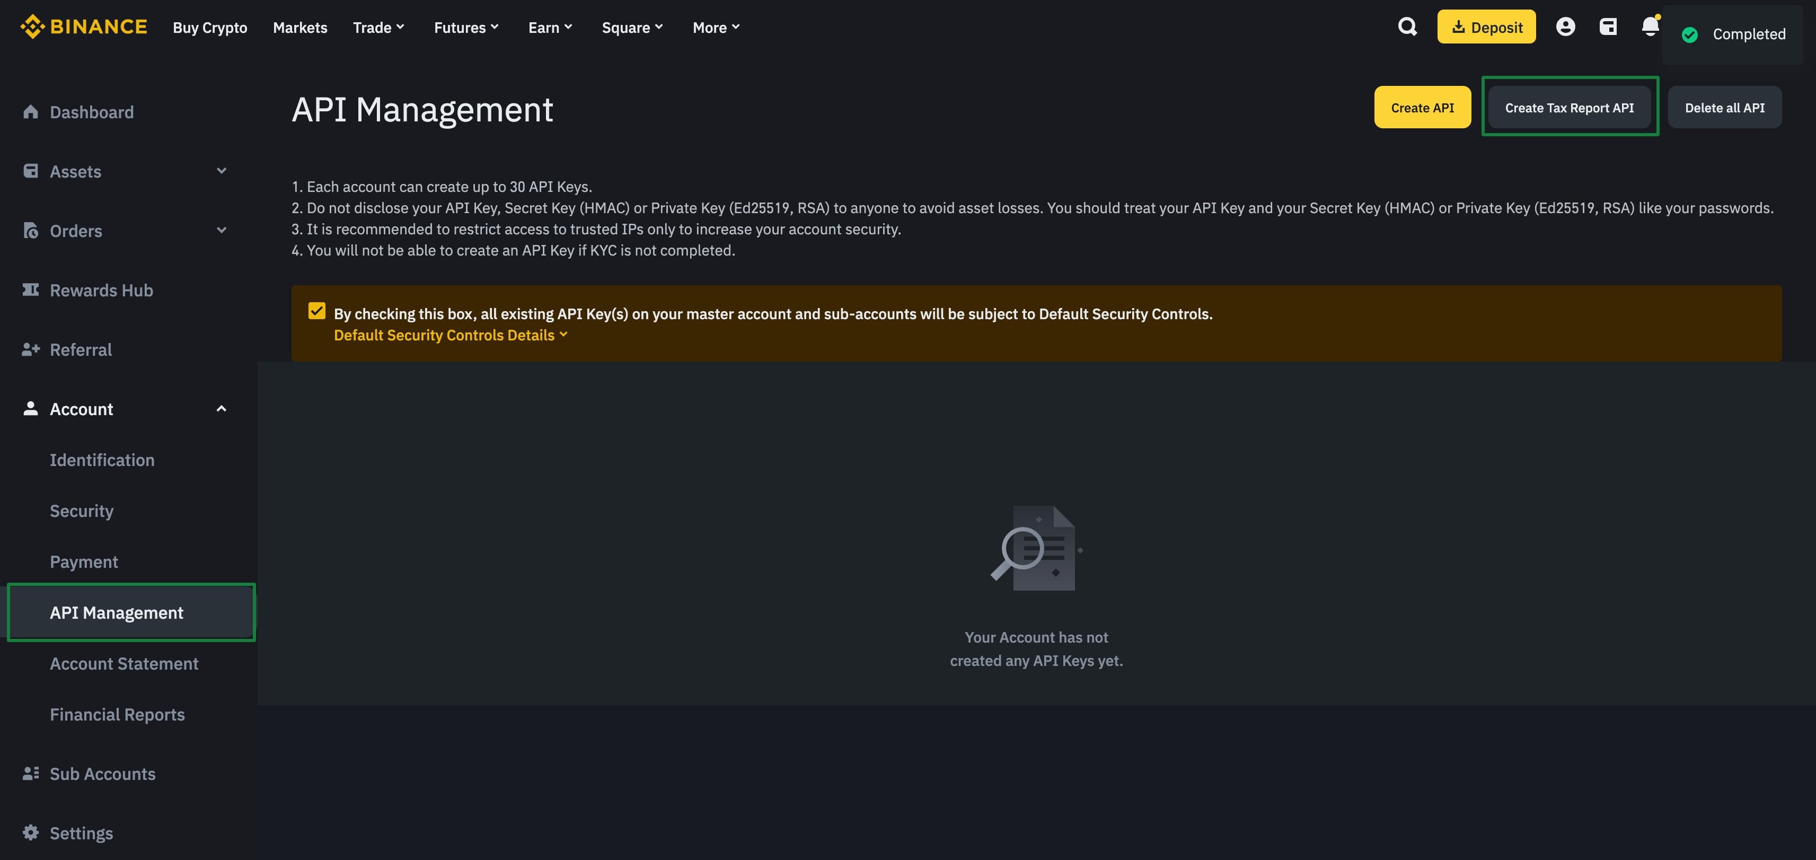Click the checkbox notice sentence text
The width and height of the screenshot is (1816, 860).
point(773,314)
